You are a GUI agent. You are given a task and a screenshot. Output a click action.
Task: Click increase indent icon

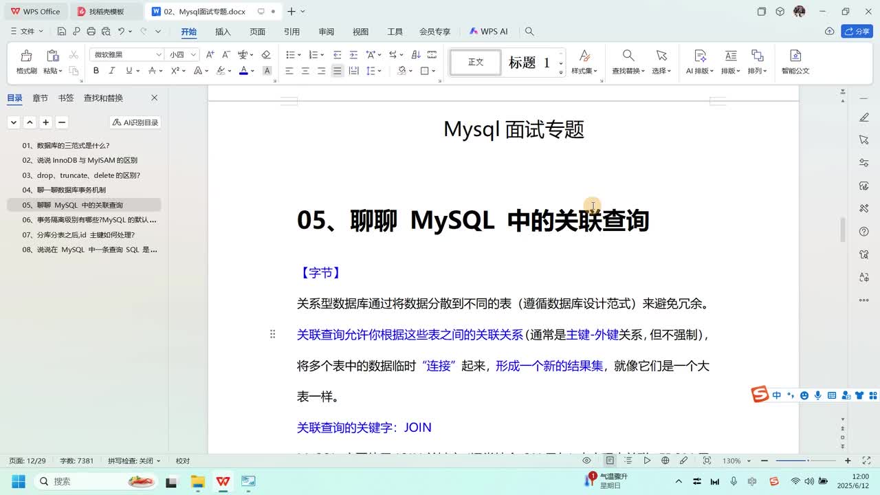[353, 55]
